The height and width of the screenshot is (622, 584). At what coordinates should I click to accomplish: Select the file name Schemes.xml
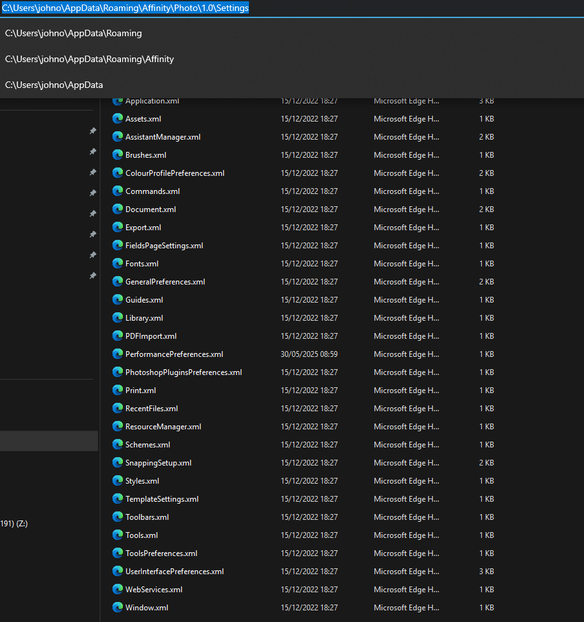click(148, 445)
